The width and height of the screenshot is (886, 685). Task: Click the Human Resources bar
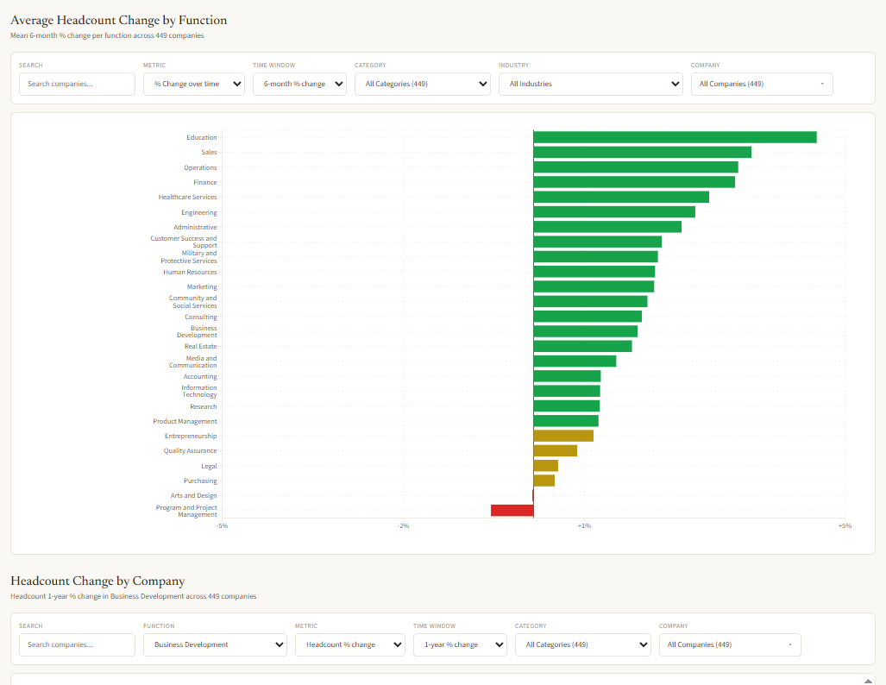click(x=594, y=272)
